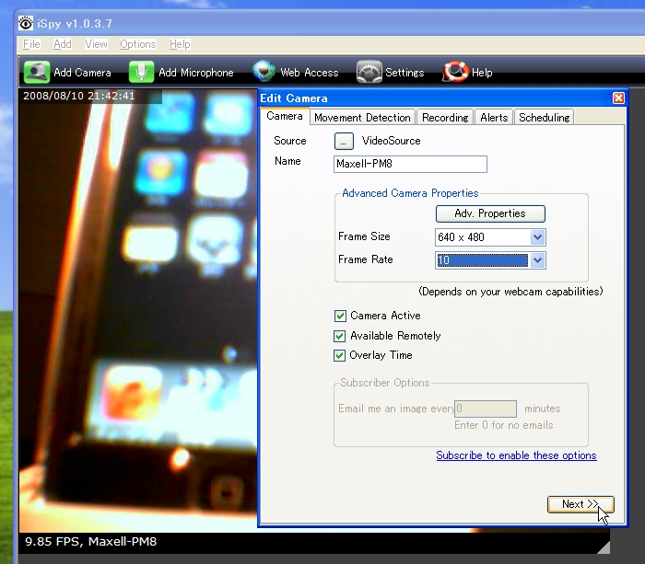Open the Help menu in menu bar

click(x=180, y=44)
